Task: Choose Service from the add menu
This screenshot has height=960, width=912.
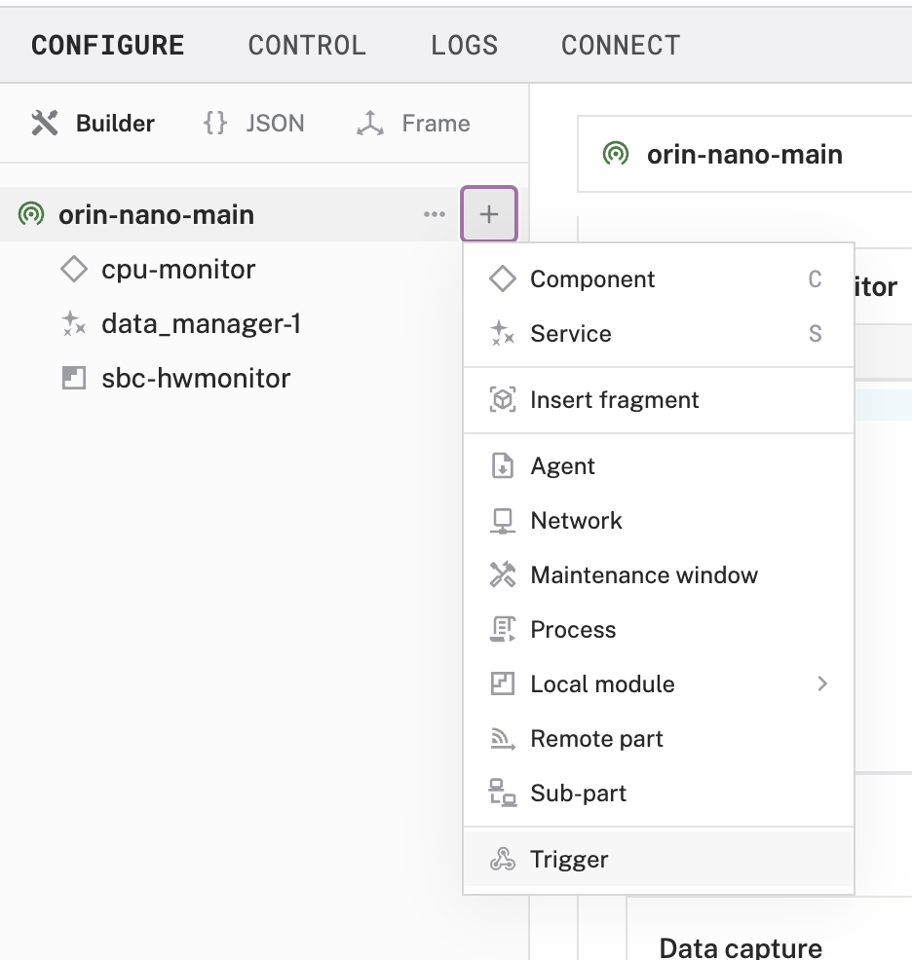Action: click(x=569, y=334)
